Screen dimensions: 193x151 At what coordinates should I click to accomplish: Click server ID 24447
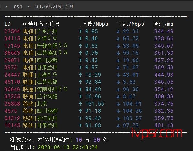12,75
